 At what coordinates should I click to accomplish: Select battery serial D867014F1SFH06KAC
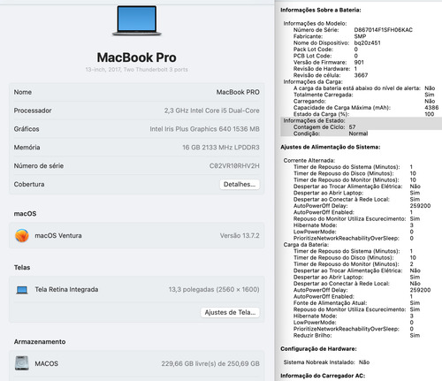click(x=384, y=30)
